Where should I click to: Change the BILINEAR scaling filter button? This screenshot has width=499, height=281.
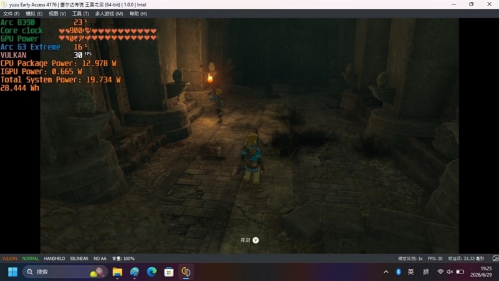(x=79, y=259)
